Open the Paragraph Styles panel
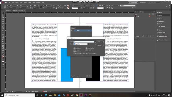The width and height of the screenshot is (172, 97). click(x=163, y=36)
